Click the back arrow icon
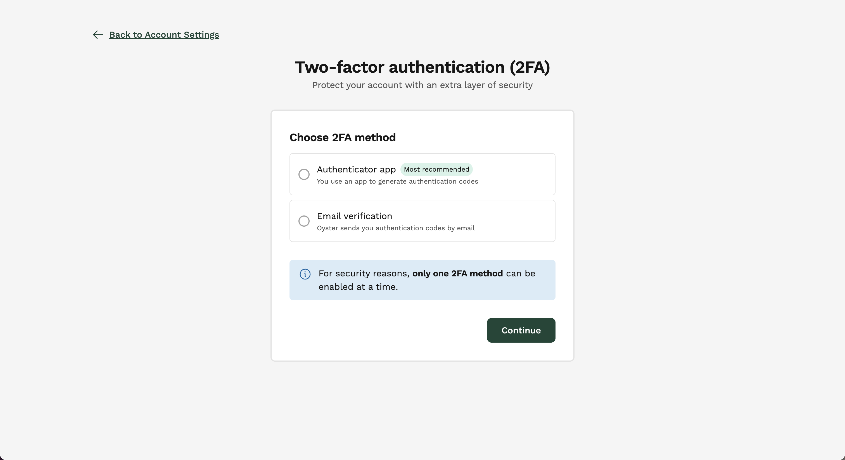The width and height of the screenshot is (845, 460). (98, 35)
